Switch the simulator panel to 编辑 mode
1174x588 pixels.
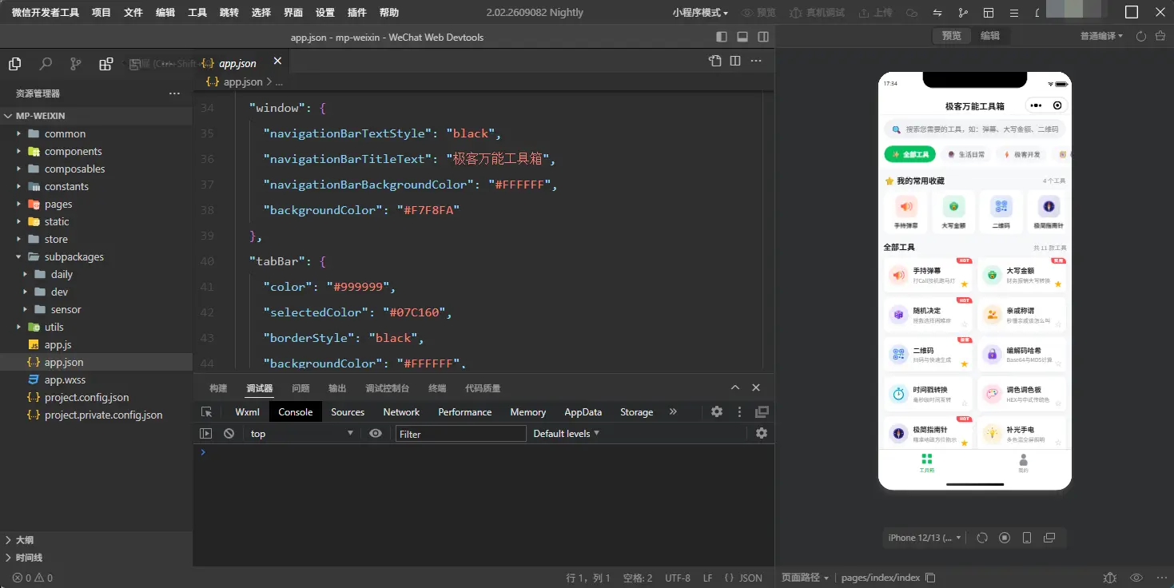coord(990,36)
